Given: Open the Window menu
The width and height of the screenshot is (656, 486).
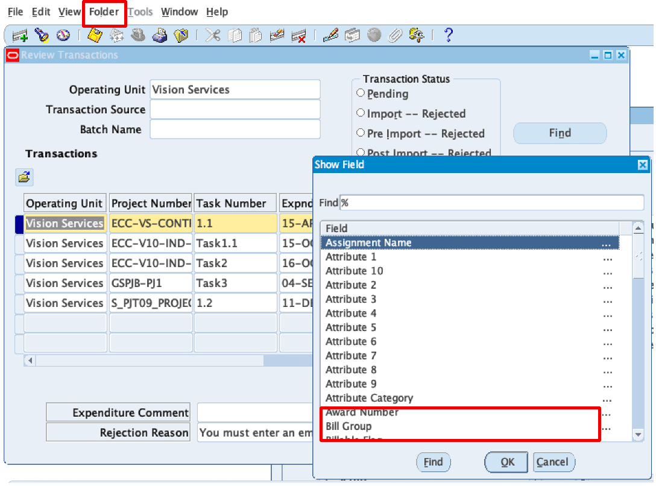Looking at the screenshot, I should click(179, 12).
